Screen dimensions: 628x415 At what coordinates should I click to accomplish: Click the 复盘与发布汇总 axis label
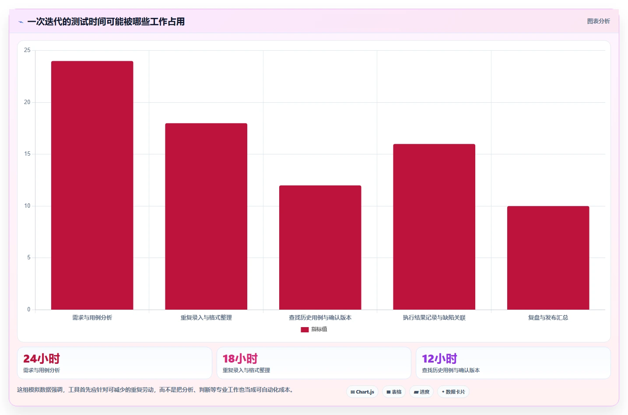[x=548, y=317]
